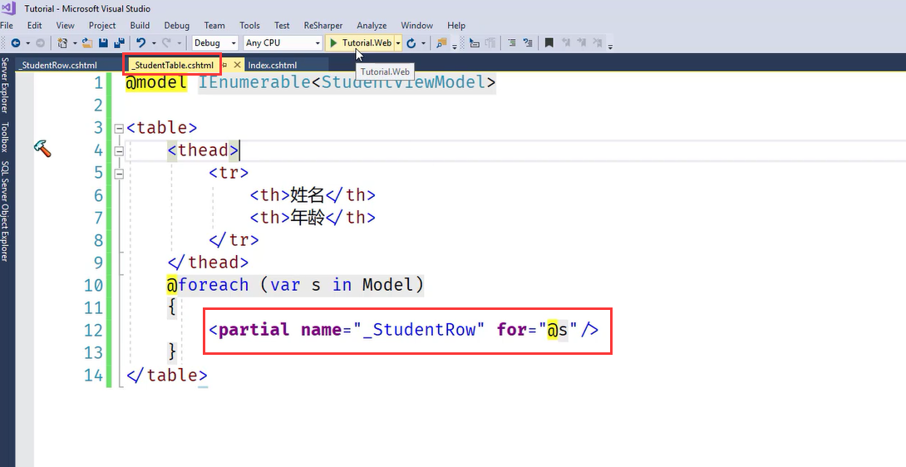The image size is (906, 467).
Task: Open the New Project dropdown arrow
Action: pos(75,43)
